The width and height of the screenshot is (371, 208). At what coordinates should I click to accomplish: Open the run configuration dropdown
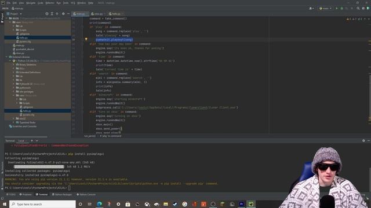click(325, 8)
